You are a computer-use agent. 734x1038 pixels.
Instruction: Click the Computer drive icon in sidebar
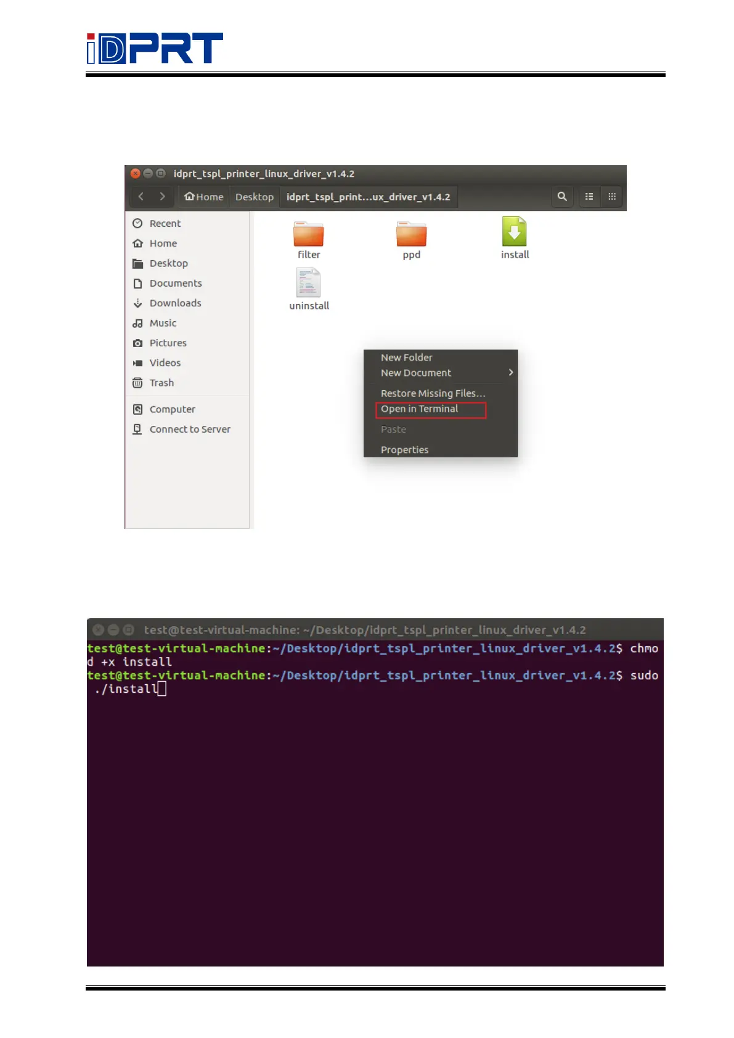pos(137,409)
